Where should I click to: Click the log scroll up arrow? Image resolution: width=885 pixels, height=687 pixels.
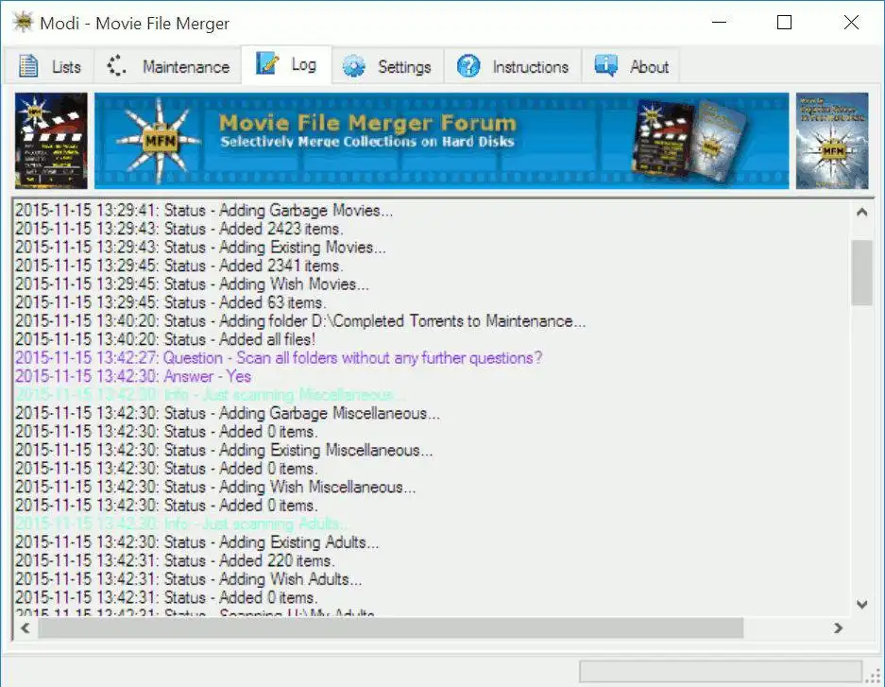[x=861, y=213]
